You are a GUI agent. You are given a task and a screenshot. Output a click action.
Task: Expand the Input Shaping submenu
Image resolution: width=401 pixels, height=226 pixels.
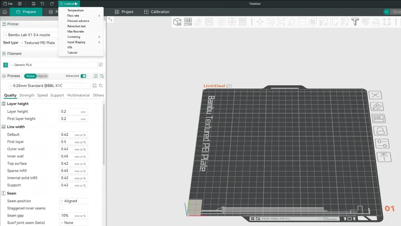81,42
